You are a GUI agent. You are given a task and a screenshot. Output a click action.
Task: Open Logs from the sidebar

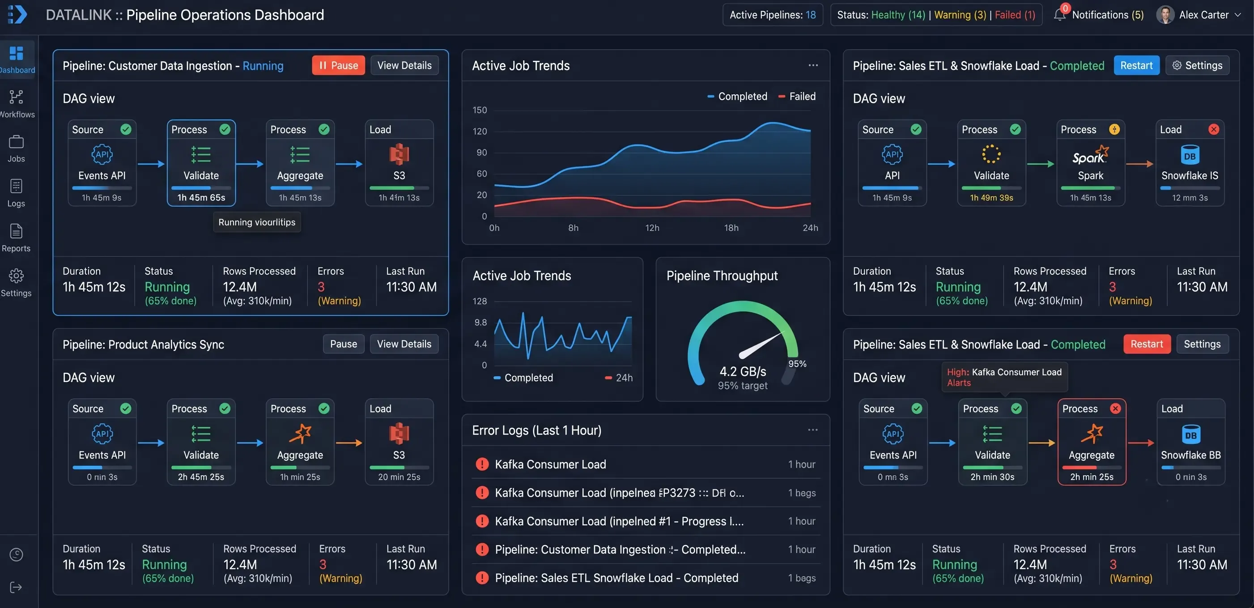pos(17,193)
